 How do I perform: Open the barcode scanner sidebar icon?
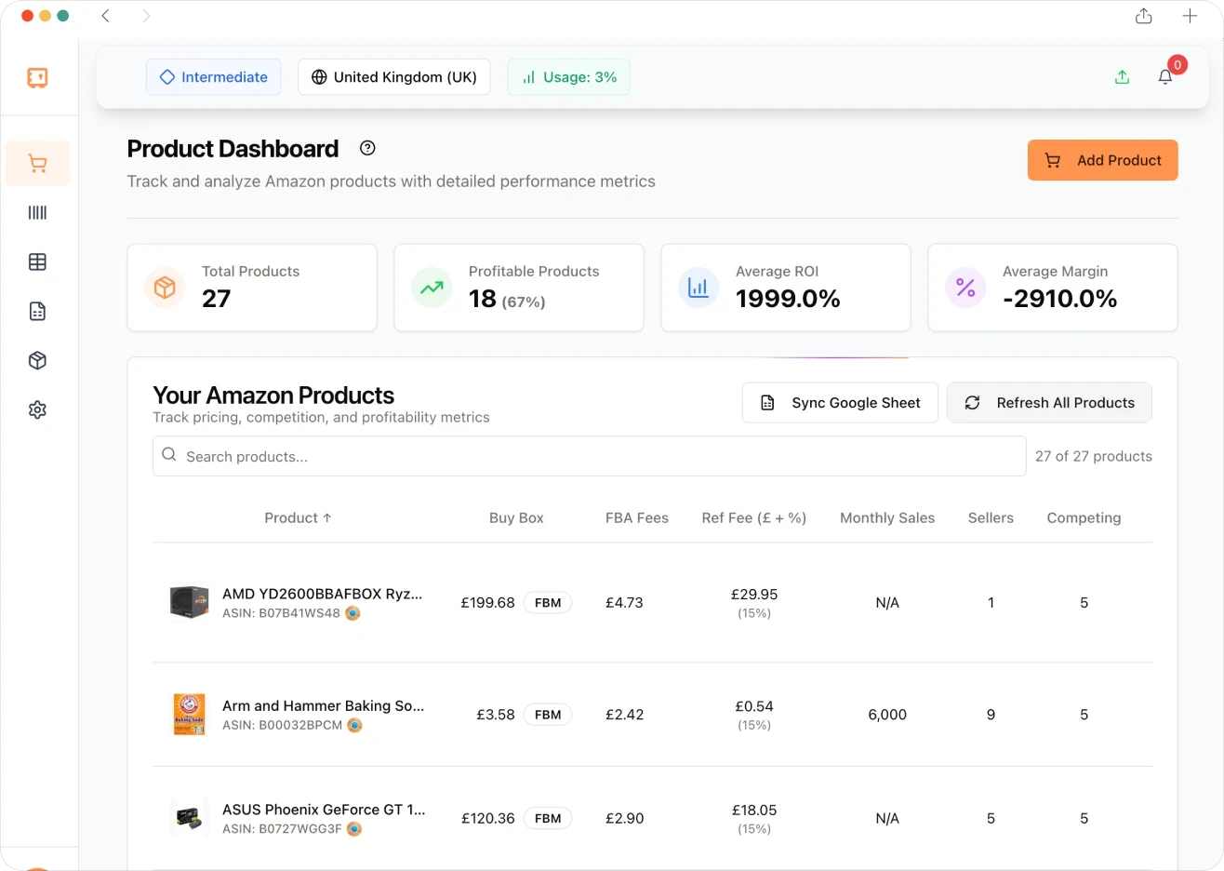pyautogui.click(x=37, y=213)
